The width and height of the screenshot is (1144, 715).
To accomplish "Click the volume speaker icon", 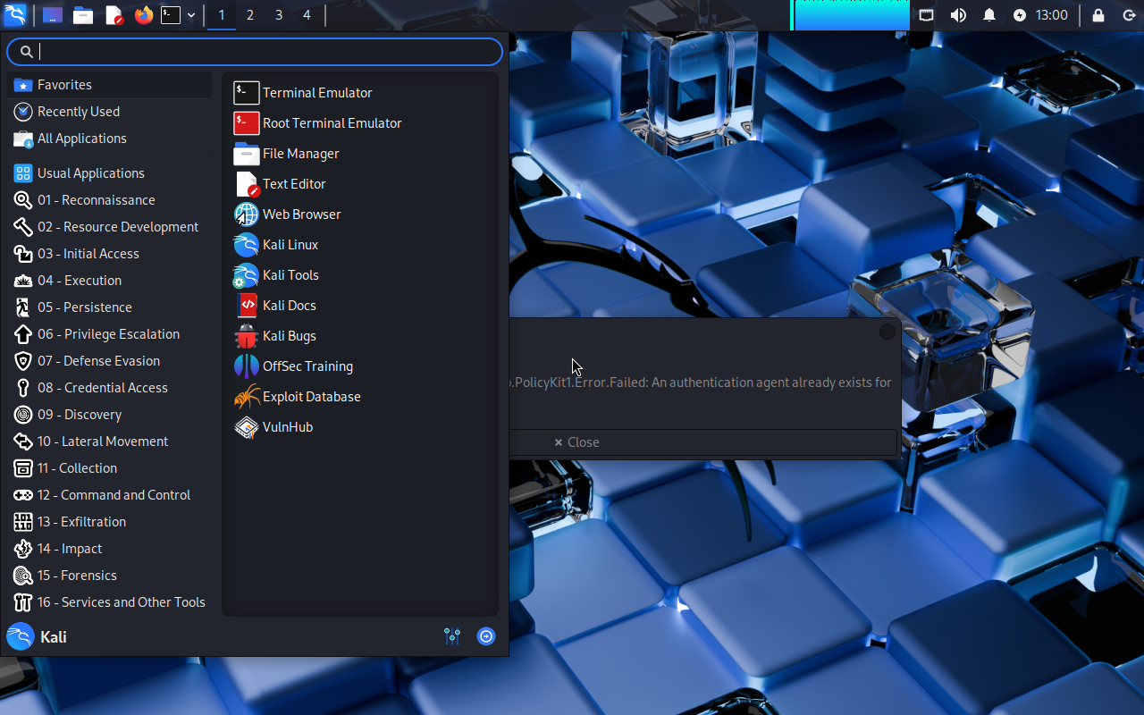I will tap(958, 15).
